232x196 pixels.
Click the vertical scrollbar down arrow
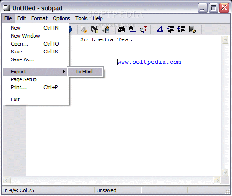tap(225, 172)
